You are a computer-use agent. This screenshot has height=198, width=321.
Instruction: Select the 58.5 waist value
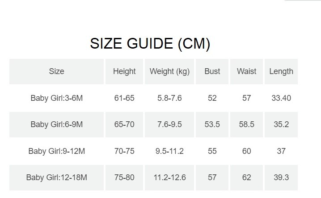point(247,124)
